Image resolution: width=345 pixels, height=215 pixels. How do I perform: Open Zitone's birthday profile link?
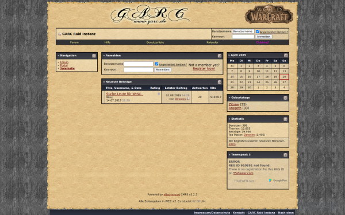pos(233,104)
